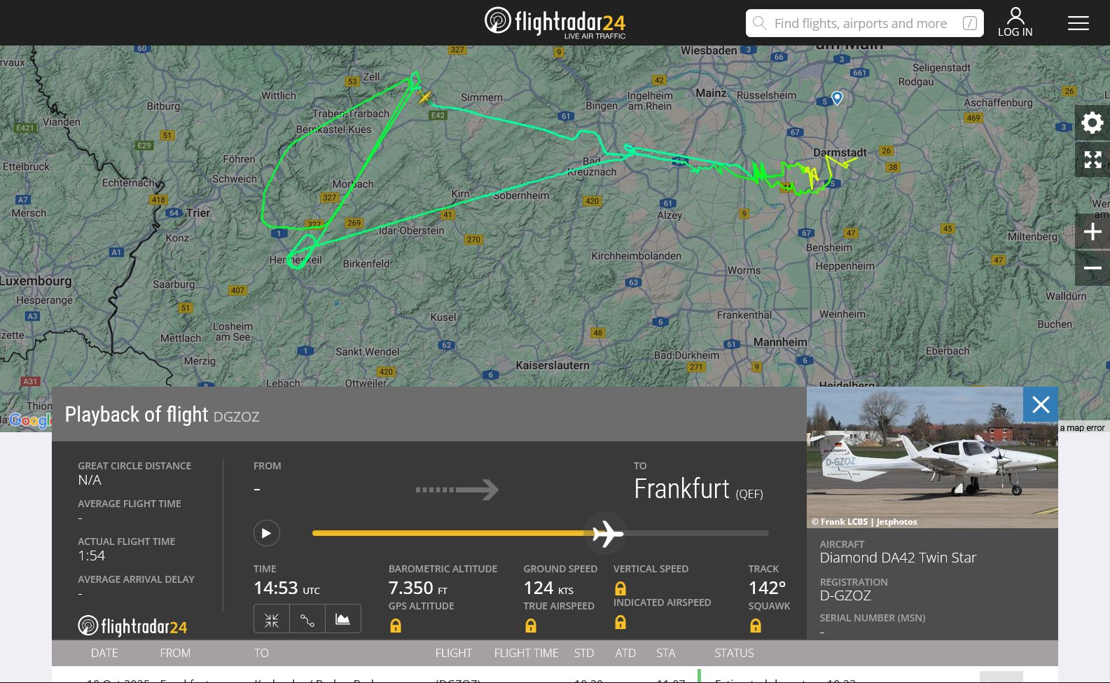The height and width of the screenshot is (683, 1110).
Task: Click the Flightradar24 logo in header
Action: 555,22
